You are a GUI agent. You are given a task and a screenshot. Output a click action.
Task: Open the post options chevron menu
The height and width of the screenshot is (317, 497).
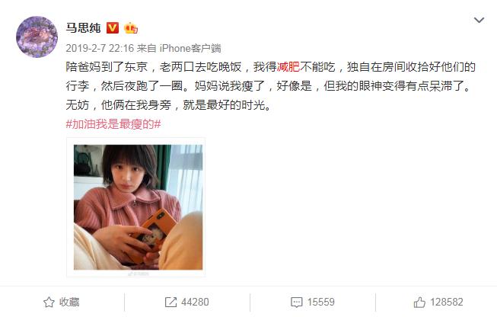[x=479, y=21]
